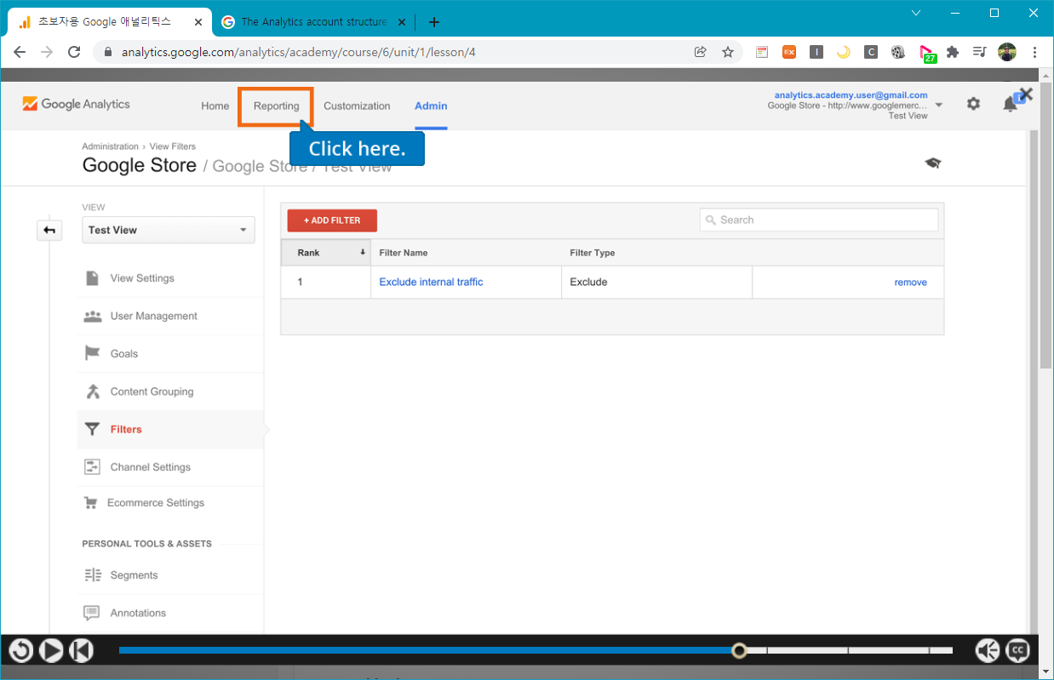Click the graduation cap education icon
The image size is (1054, 680).
933,163
